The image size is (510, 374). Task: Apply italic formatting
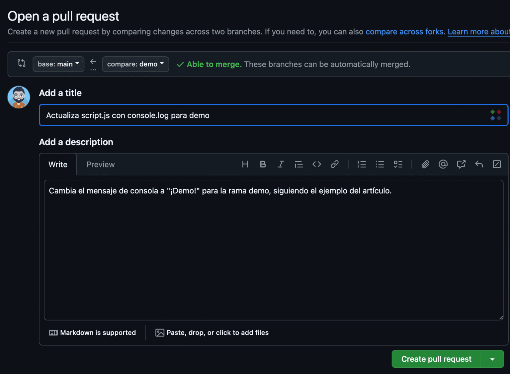coord(281,164)
